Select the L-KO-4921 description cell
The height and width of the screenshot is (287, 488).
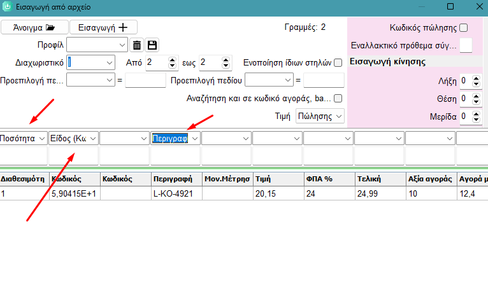click(176, 193)
